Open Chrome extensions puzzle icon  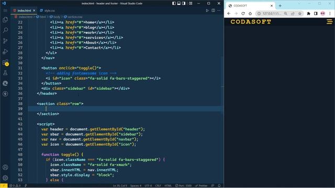308,14
